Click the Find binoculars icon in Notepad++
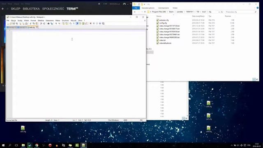Screen dimensions: 263x148 point(48,23)
